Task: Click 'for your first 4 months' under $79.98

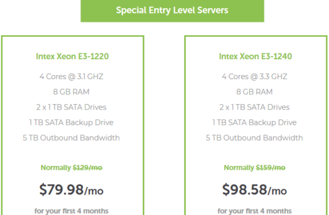Action: [x=71, y=211]
